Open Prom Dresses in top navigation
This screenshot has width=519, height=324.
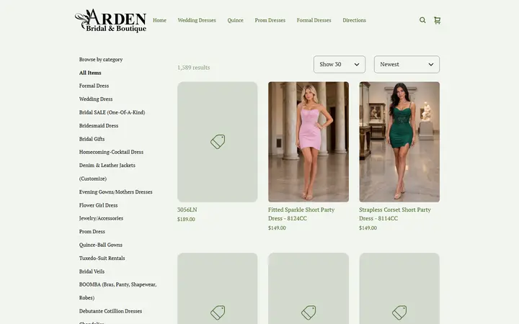(270, 20)
